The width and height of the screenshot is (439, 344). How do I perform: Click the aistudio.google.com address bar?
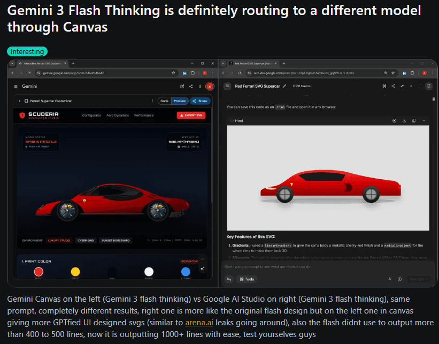(x=321, y=73)
